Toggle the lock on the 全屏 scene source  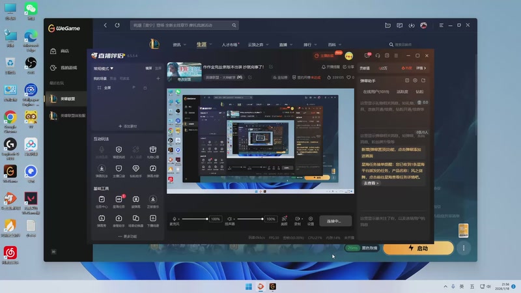point(145,88)
